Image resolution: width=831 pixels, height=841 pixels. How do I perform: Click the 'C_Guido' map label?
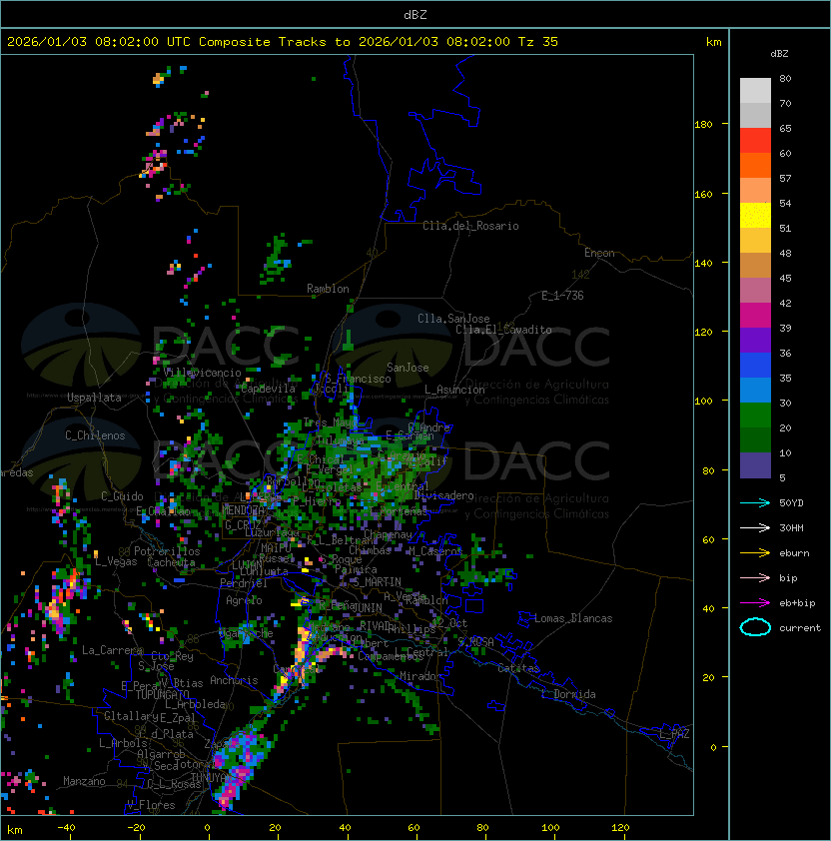pos(122,496)
